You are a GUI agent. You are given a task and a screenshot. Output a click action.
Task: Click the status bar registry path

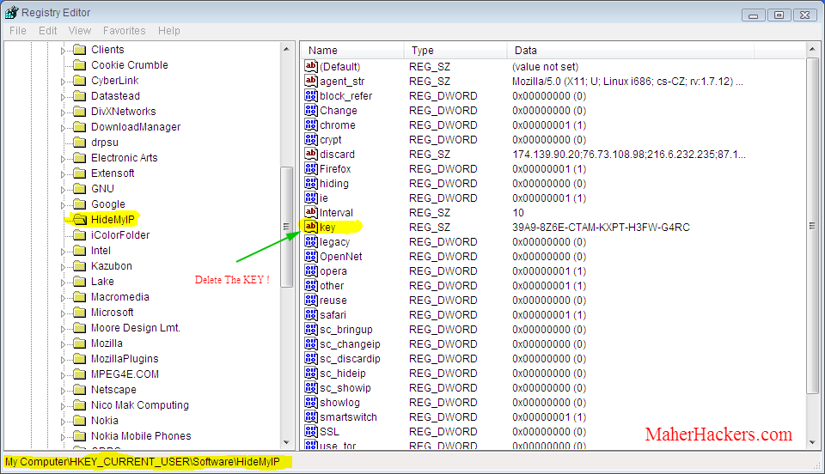(x=143, y=462)
